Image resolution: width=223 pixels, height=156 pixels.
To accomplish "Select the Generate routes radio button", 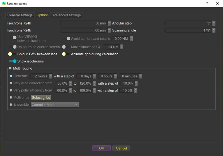I will pos(11,76).
